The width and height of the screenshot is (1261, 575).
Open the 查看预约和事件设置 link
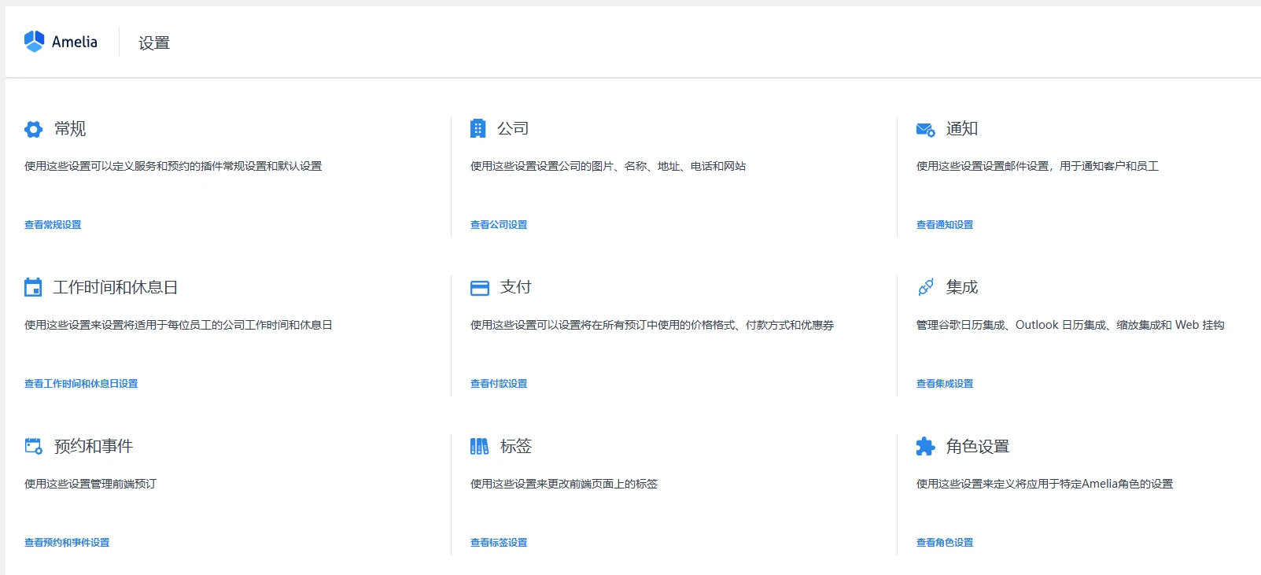(67, 543)
